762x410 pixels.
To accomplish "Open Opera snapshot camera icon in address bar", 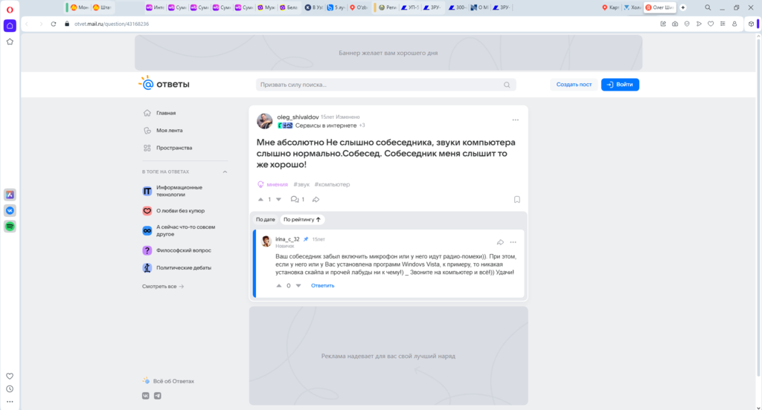I will tap(675, 24).
